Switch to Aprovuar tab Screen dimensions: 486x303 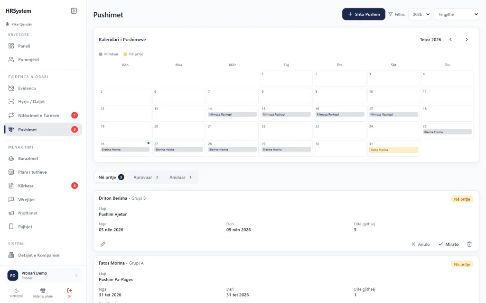point(146,177)
